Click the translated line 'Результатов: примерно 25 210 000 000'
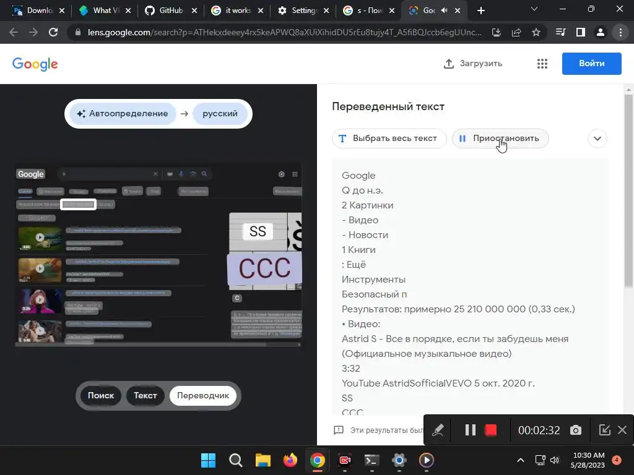The image size is (634, 475). [458, 309]
